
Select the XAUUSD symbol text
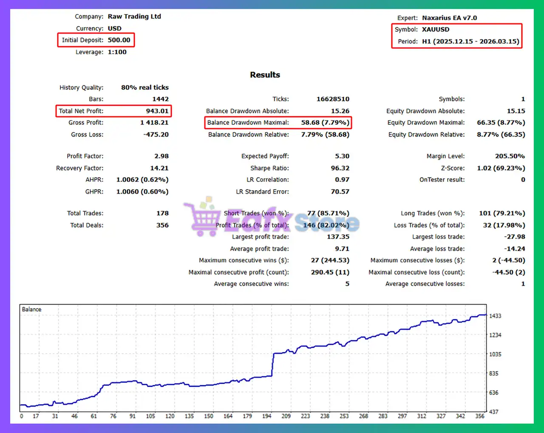pyautogui.click(x=436, y=30)
